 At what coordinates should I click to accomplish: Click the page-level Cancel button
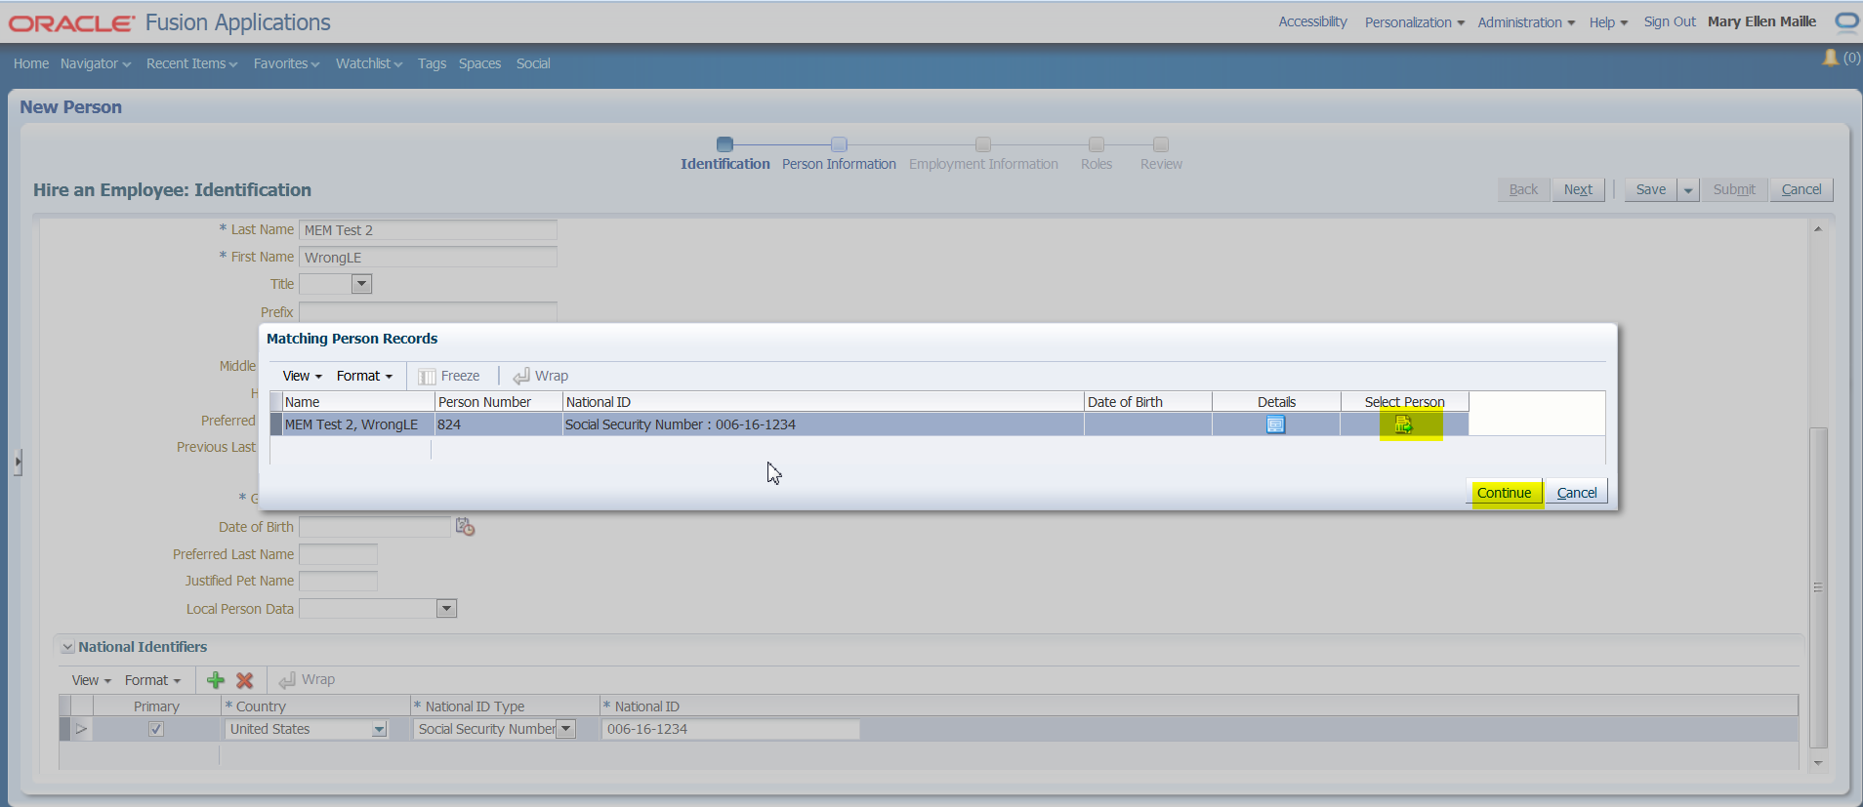pyautogui.click(x=1801, y=189)
